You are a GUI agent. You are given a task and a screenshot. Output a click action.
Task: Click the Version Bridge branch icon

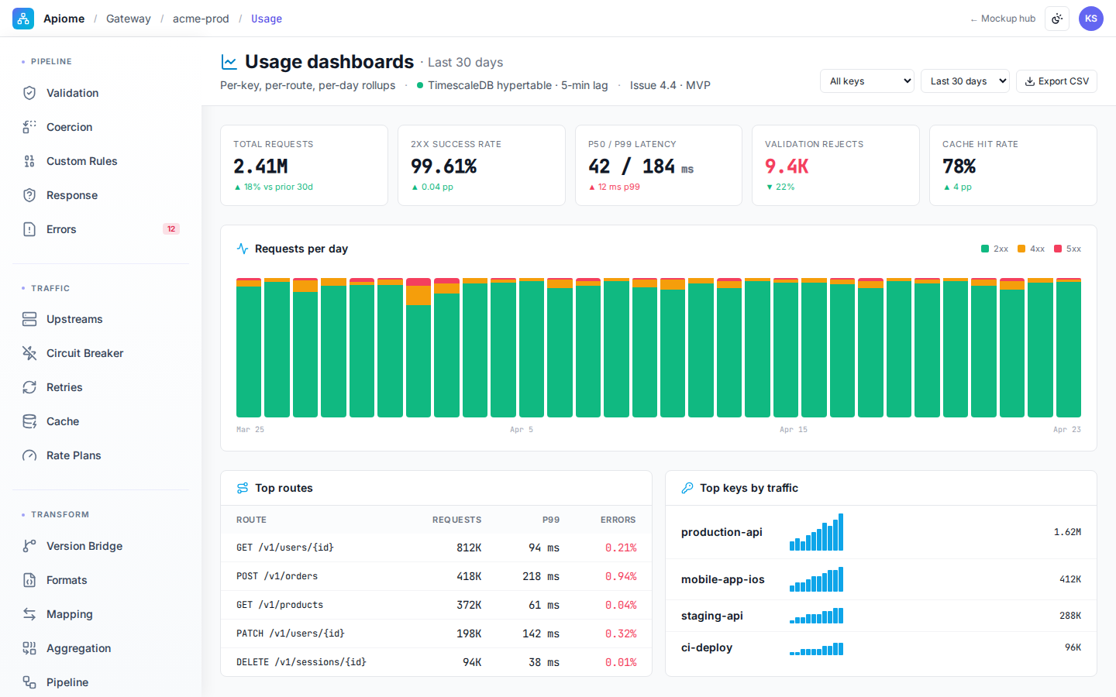[29, 546]
